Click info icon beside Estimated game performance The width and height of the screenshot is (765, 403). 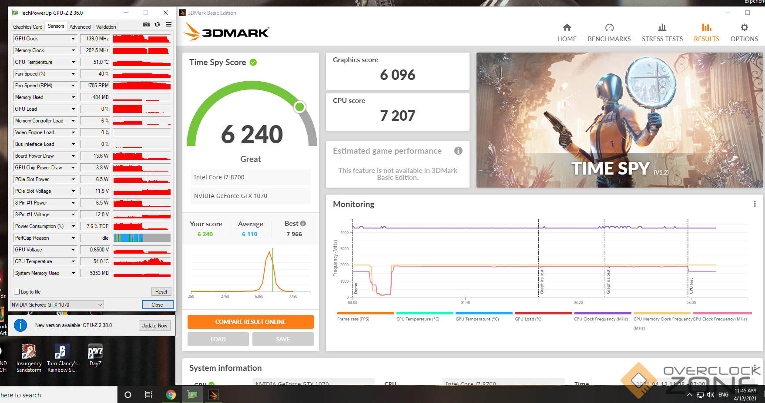click(458, 151)
